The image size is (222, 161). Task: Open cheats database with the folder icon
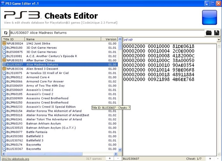pyautogui.click(x=209, y=33)
